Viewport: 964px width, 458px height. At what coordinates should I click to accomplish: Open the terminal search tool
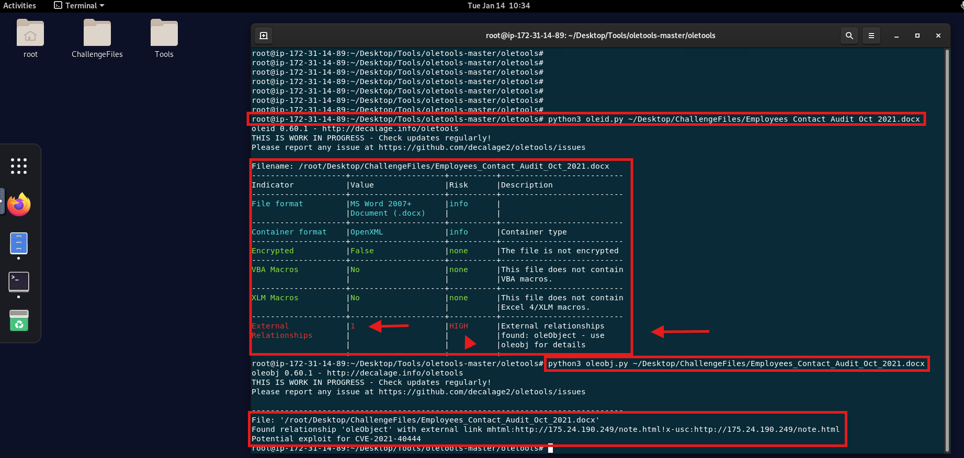[849, 36]
